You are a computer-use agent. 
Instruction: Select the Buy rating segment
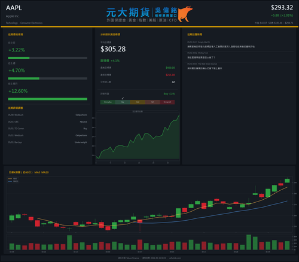(123, 102)
